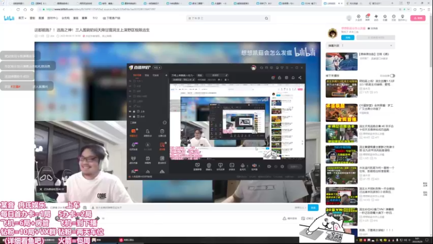
Task: Open the bilibili logo home link
Action: click(x=9, y=18)
